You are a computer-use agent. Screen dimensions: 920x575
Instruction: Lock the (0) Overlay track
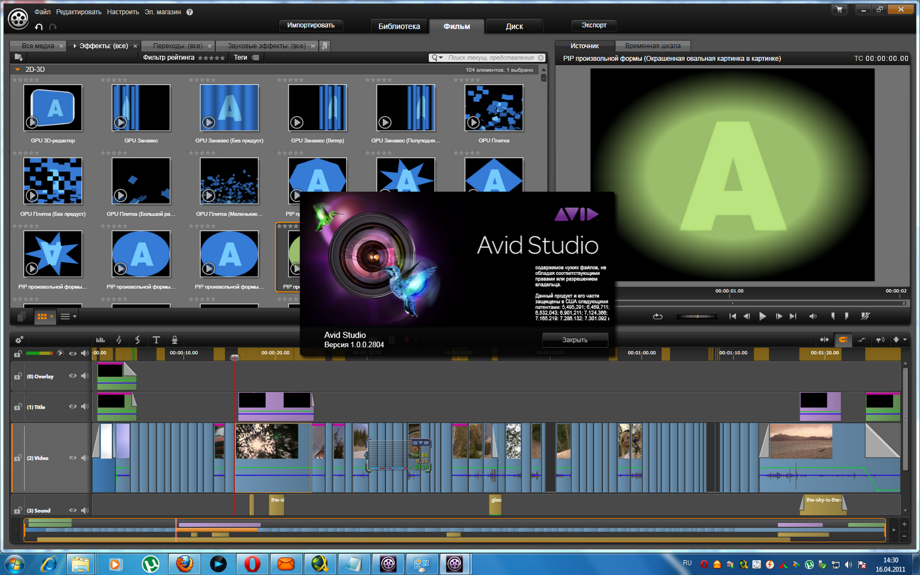coord(16,376)
